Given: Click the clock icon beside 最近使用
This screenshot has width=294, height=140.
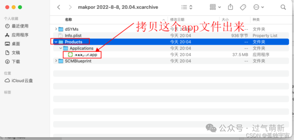Looking at the screenshot, I should (x=7, y=26).
